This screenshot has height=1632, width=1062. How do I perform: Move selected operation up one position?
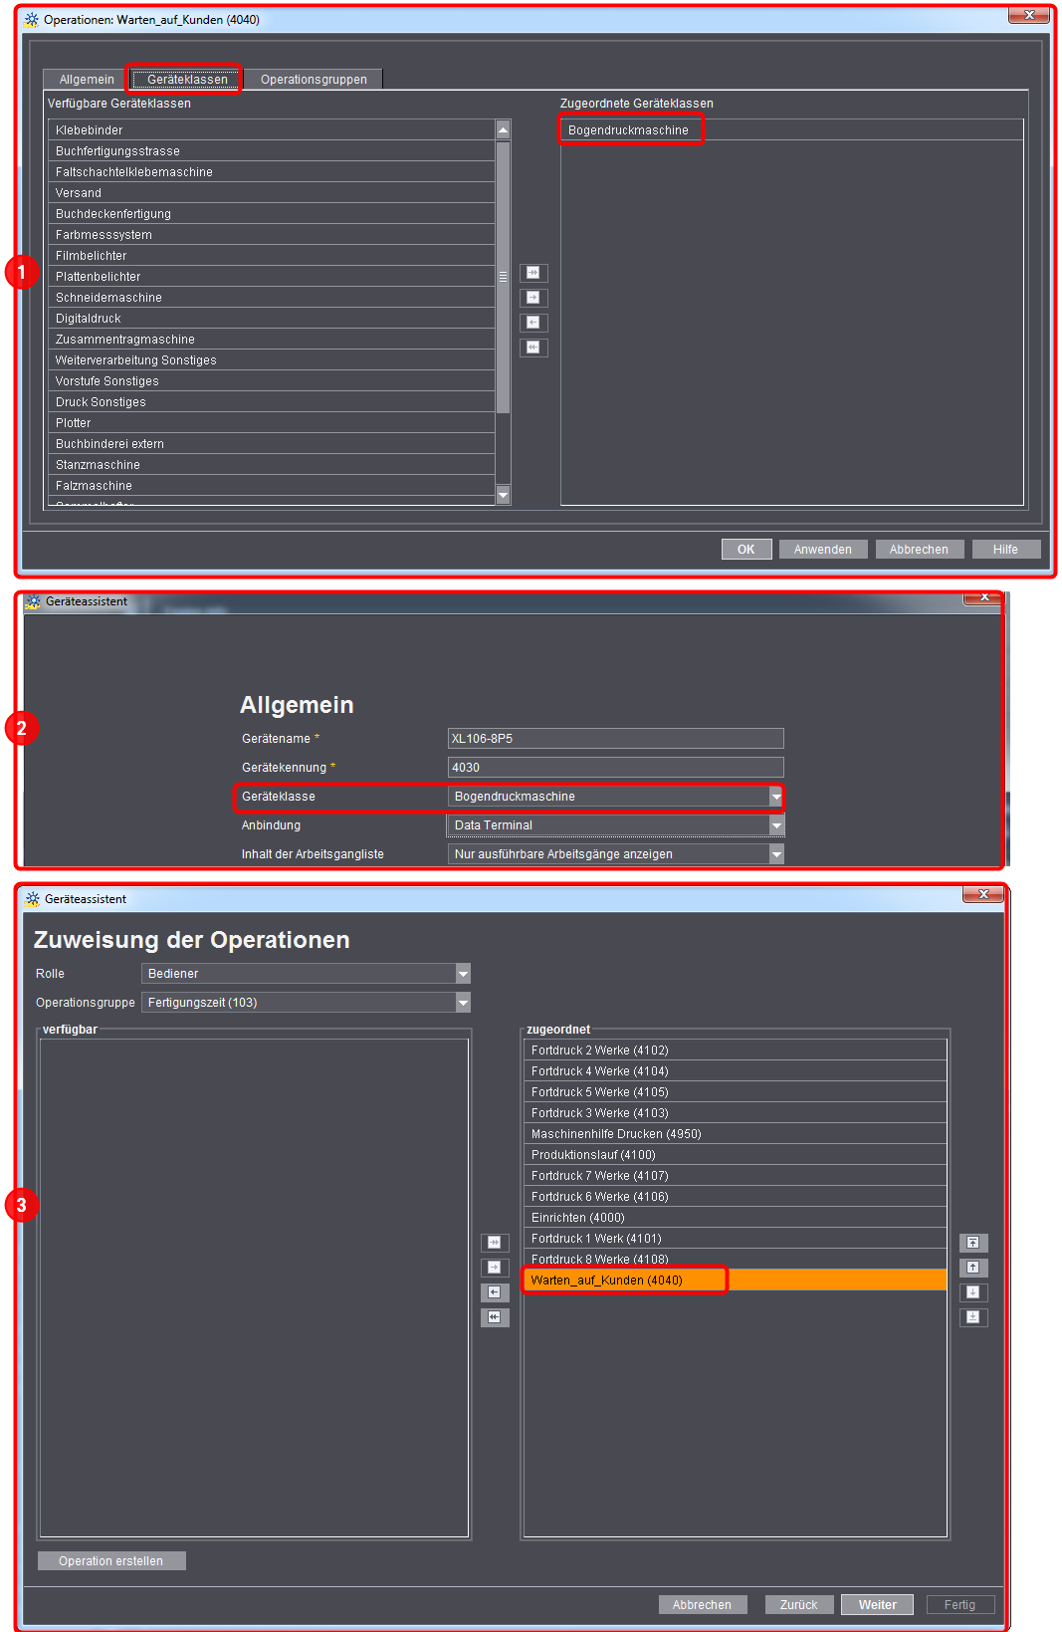coord(973,1268)
